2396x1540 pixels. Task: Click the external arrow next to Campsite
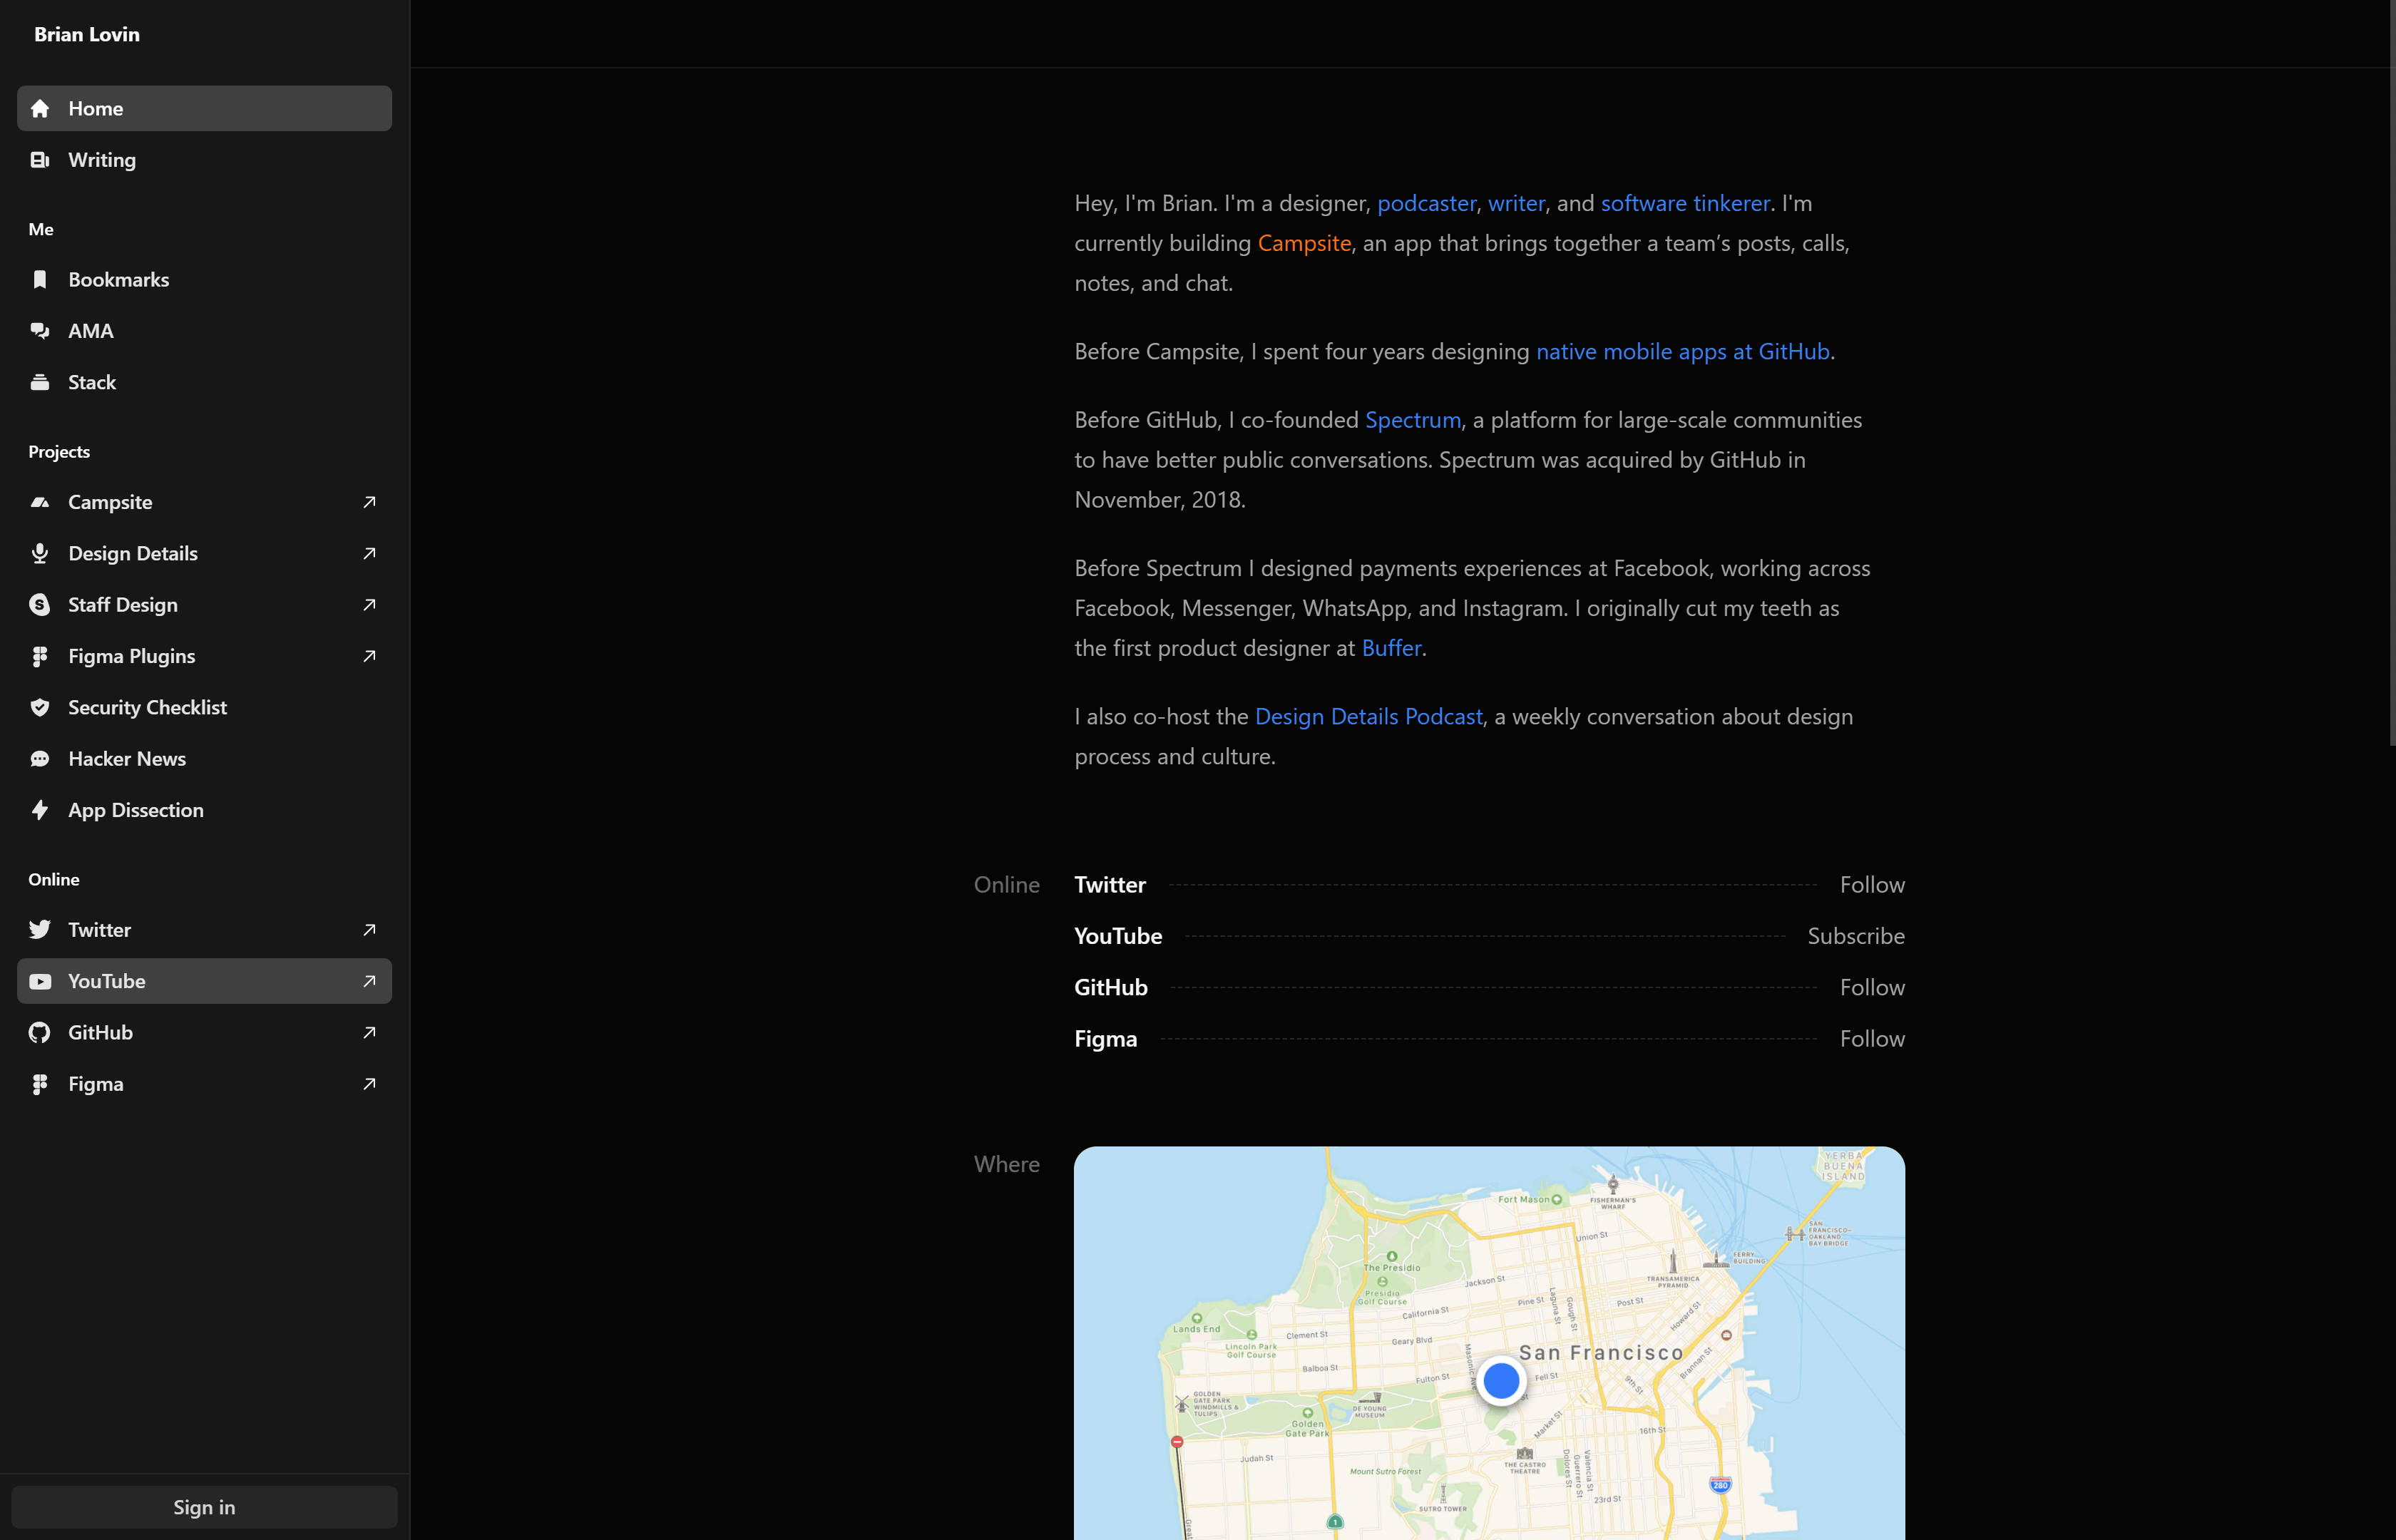pyautogui.click(x=369, y=502)
